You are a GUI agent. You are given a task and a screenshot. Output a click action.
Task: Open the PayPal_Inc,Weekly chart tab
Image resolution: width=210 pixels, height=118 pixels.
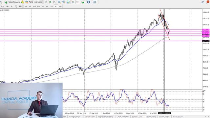106,117
